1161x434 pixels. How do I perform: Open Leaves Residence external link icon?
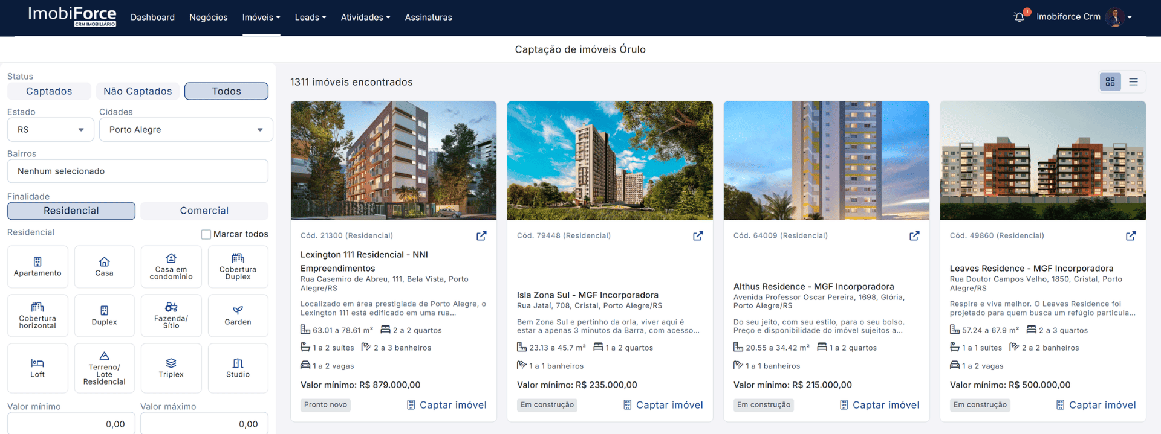pyautogui.click(x=1131, y=236)
